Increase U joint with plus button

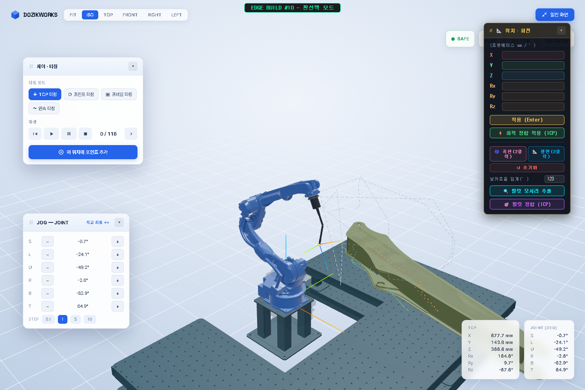coord(118,267)
